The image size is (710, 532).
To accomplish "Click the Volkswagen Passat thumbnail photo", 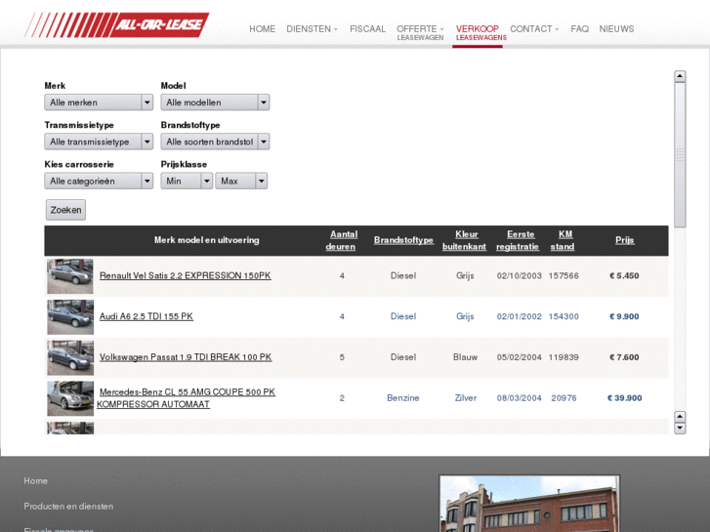I will [70, 357].
